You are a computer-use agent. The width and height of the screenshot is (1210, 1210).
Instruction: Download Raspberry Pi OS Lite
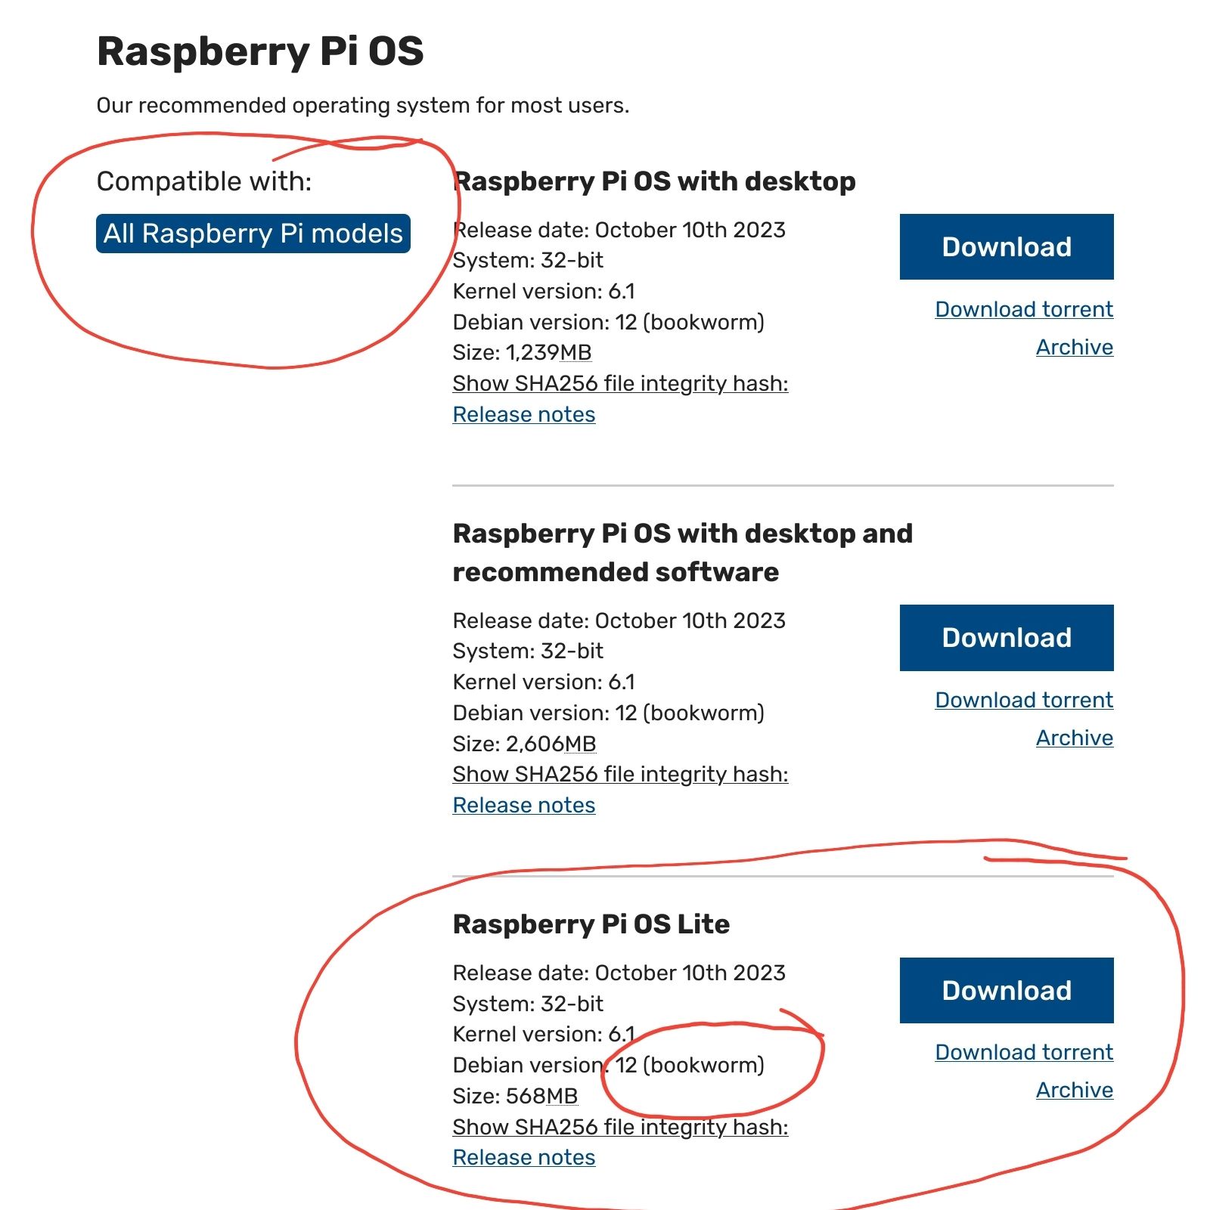(x=1006, y=991)
